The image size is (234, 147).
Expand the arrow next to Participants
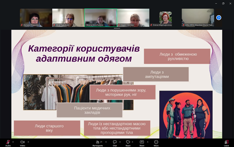[x=104, y=142]
